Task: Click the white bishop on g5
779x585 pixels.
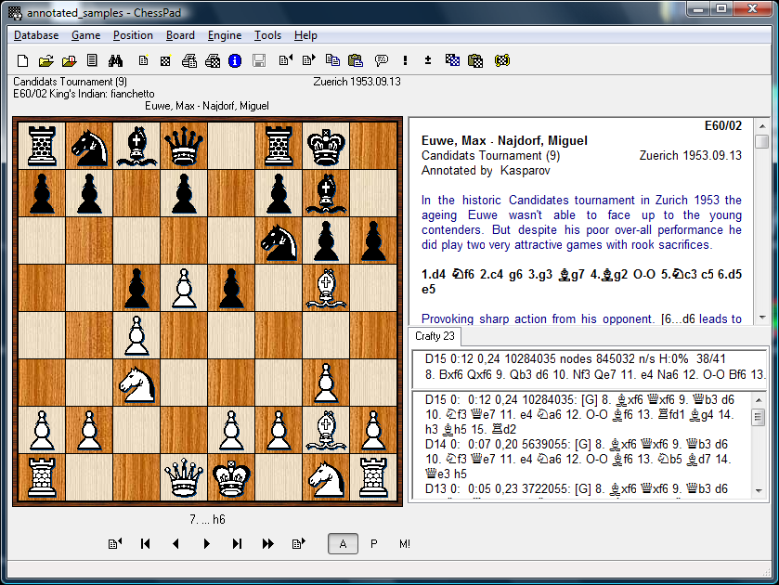Action: point(325,288)
